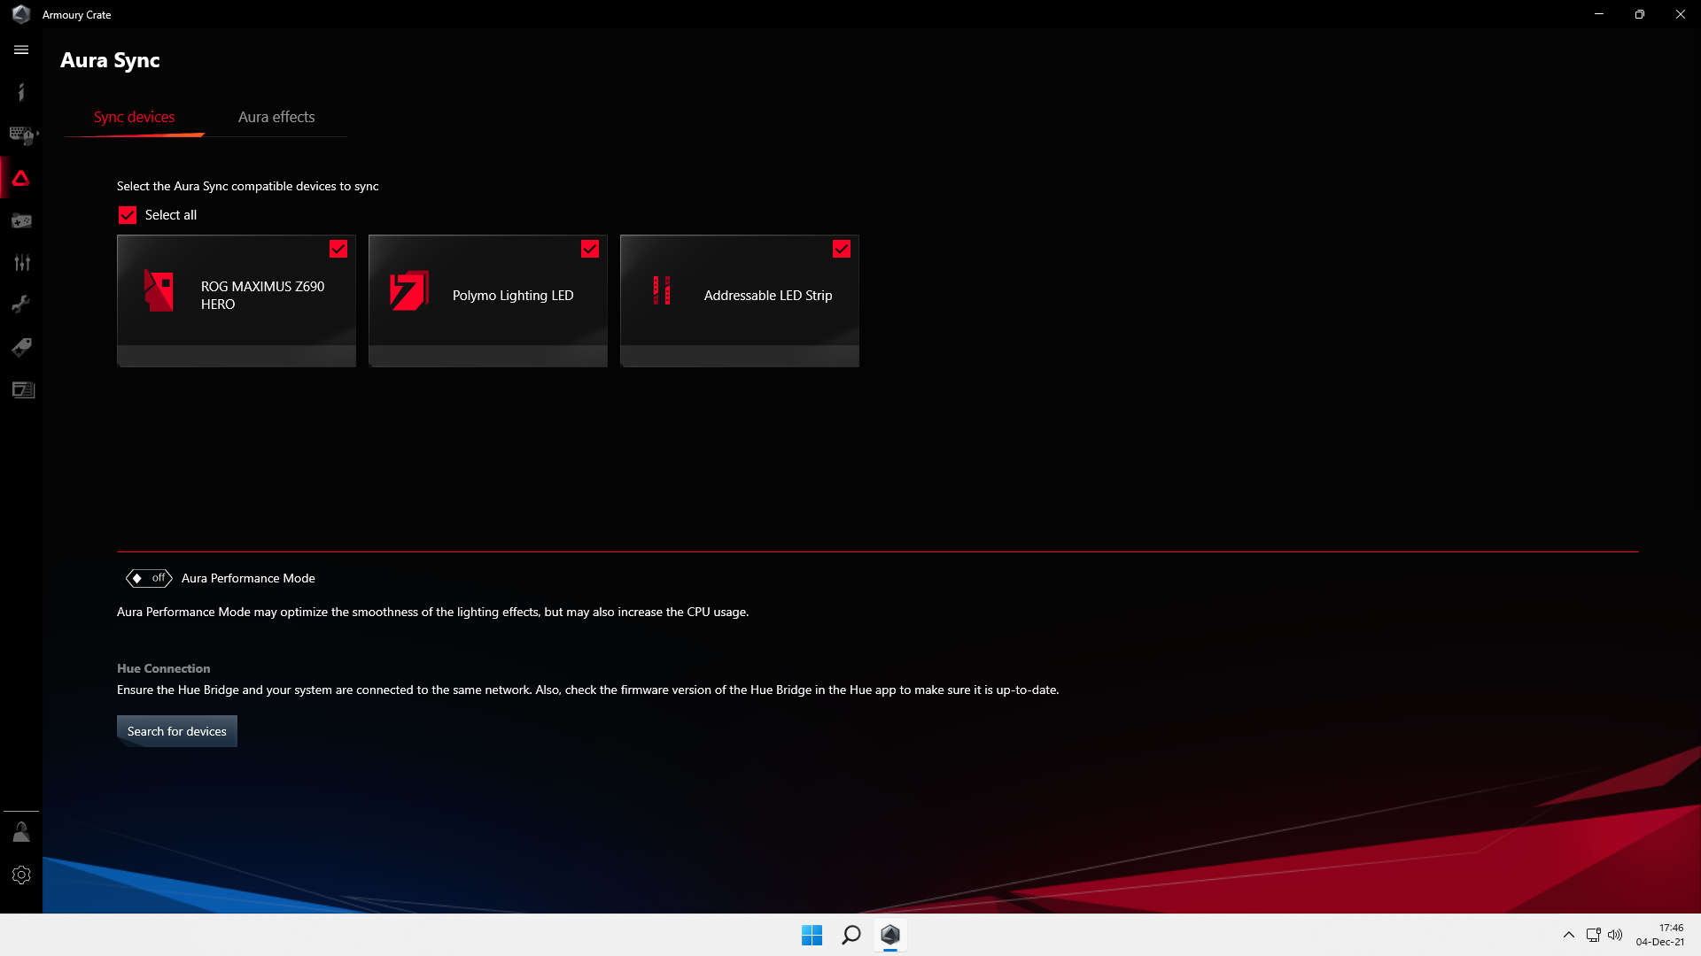
Task: Open Settings gear in sidebar
Action: [x=21, y=875]
